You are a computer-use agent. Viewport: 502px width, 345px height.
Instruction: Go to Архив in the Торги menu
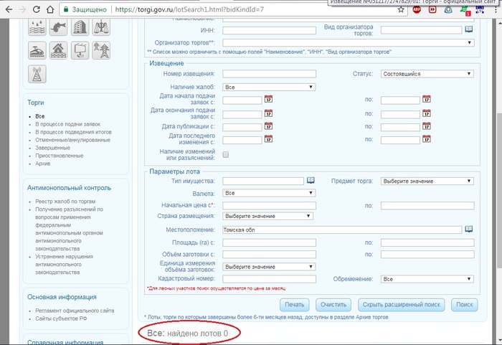(43, 163)
